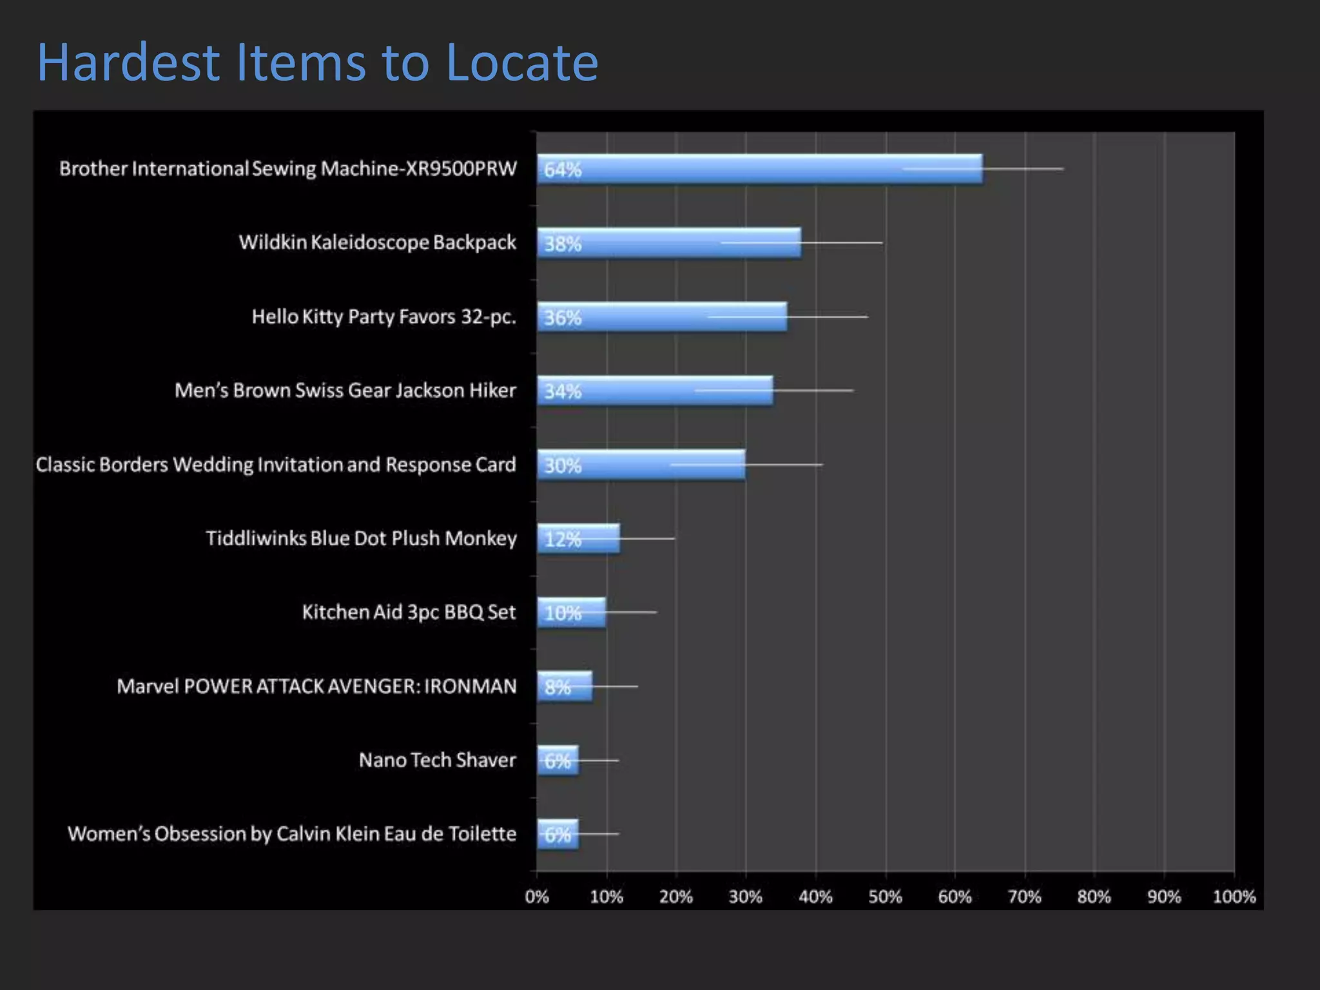Click the Nano Tech Shaver label
The image size is (1320, 990).
pyautogui.click(x=438, y=760)
